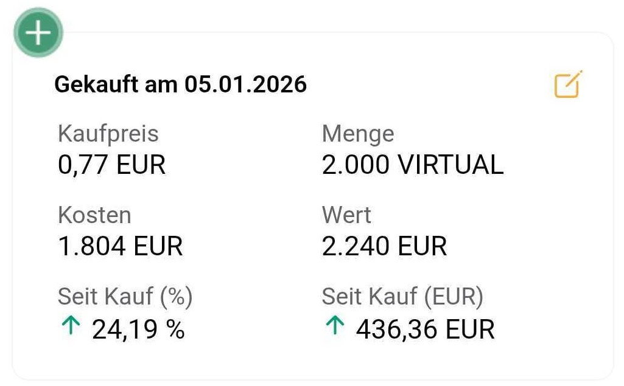The image size is (624, 386).
Task: Select the 1.804 EUR cost value
Action: [x=120, y=246]
